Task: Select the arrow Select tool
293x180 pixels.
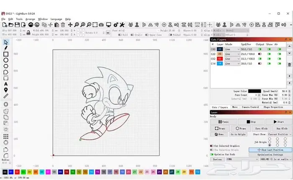Action: click(6, 42)
